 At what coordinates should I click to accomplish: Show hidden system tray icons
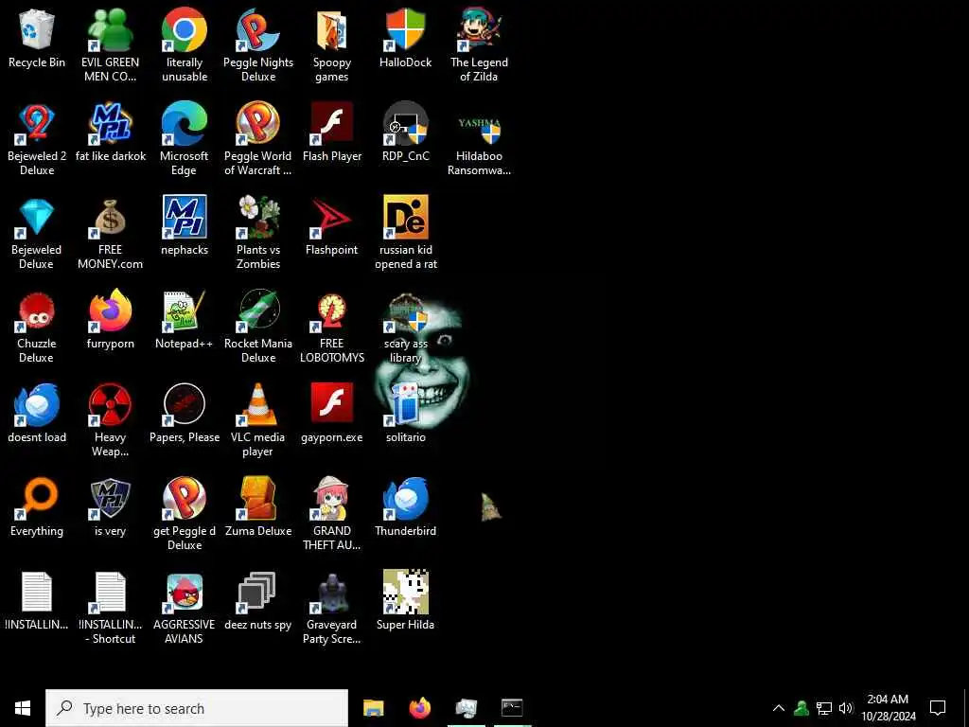pyautogui.click(x=779, y=708)
